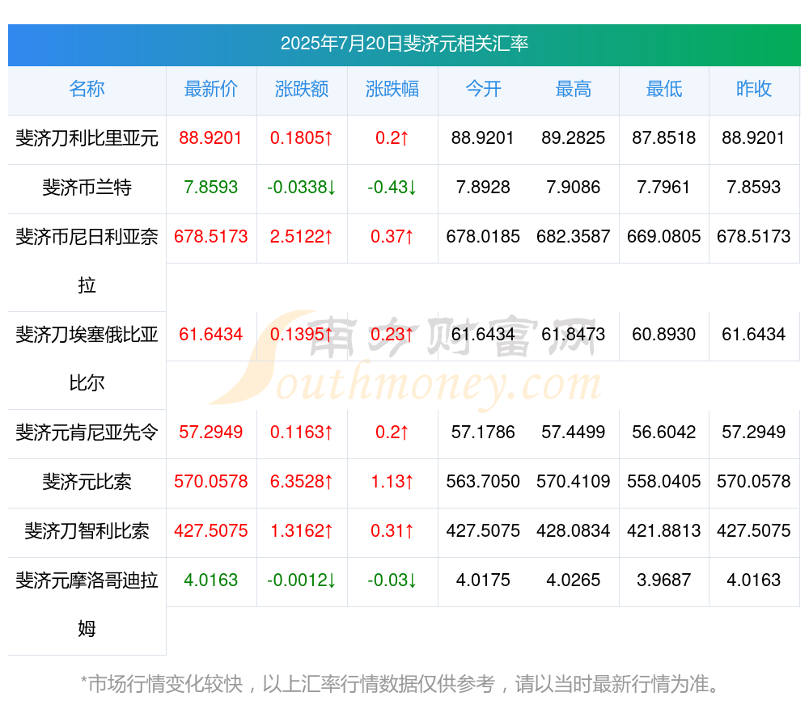Click low value 669.0805
The image size is (809, 709).
(x=664, y=236)
